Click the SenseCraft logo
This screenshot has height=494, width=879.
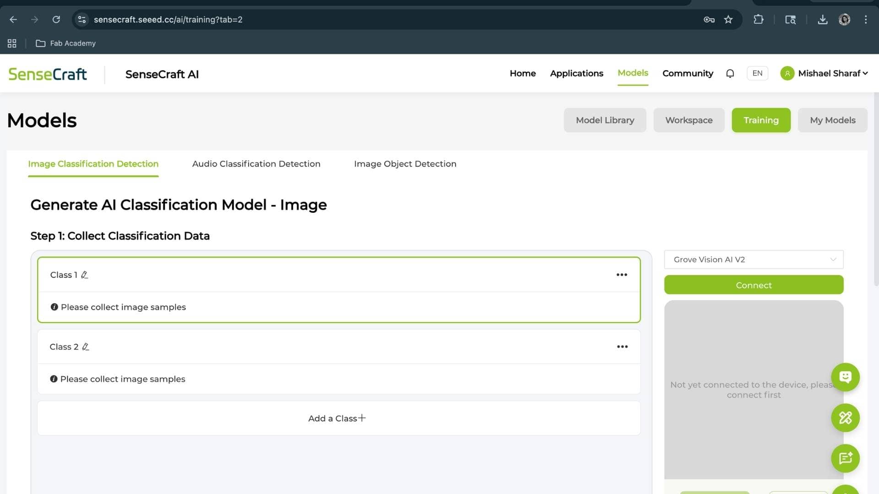[48, 74]
